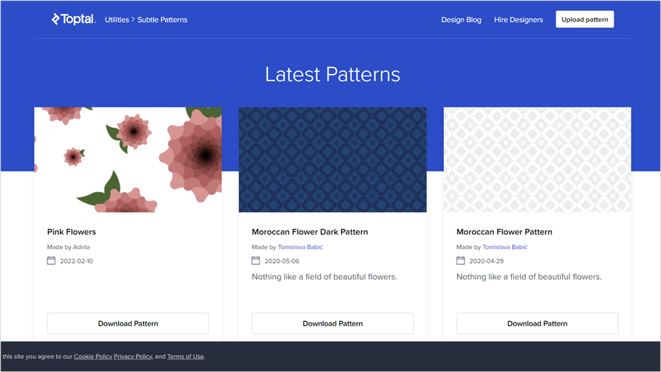Viewport: 661px width, 372px height.
Task: Open the Pink Flowers pattern thumbnail
Action: [x=128, y=160]
